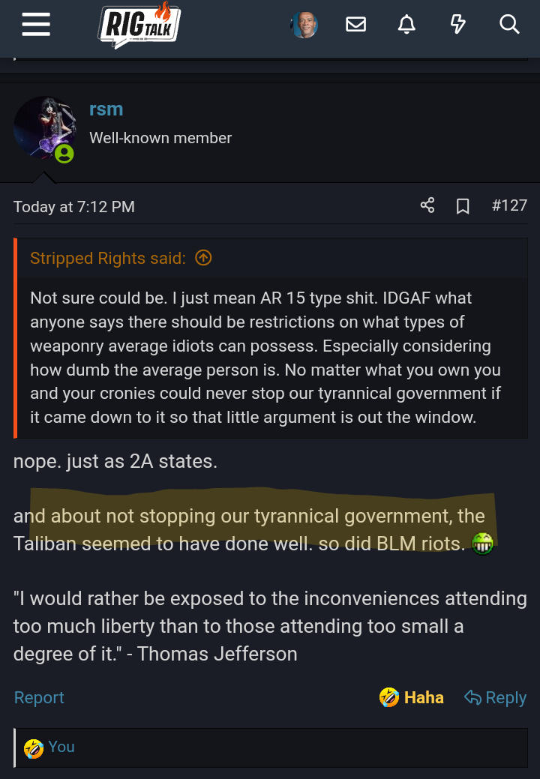Viewport: 540px width, 779px height.
Task: View rsm's avatar picture
Action: (45, 127)
